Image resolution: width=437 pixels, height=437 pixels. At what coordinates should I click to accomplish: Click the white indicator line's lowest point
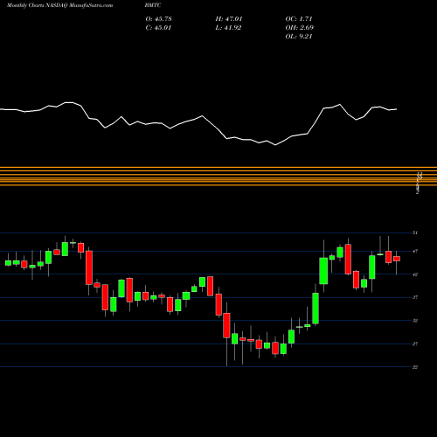[x=275, y=145]
